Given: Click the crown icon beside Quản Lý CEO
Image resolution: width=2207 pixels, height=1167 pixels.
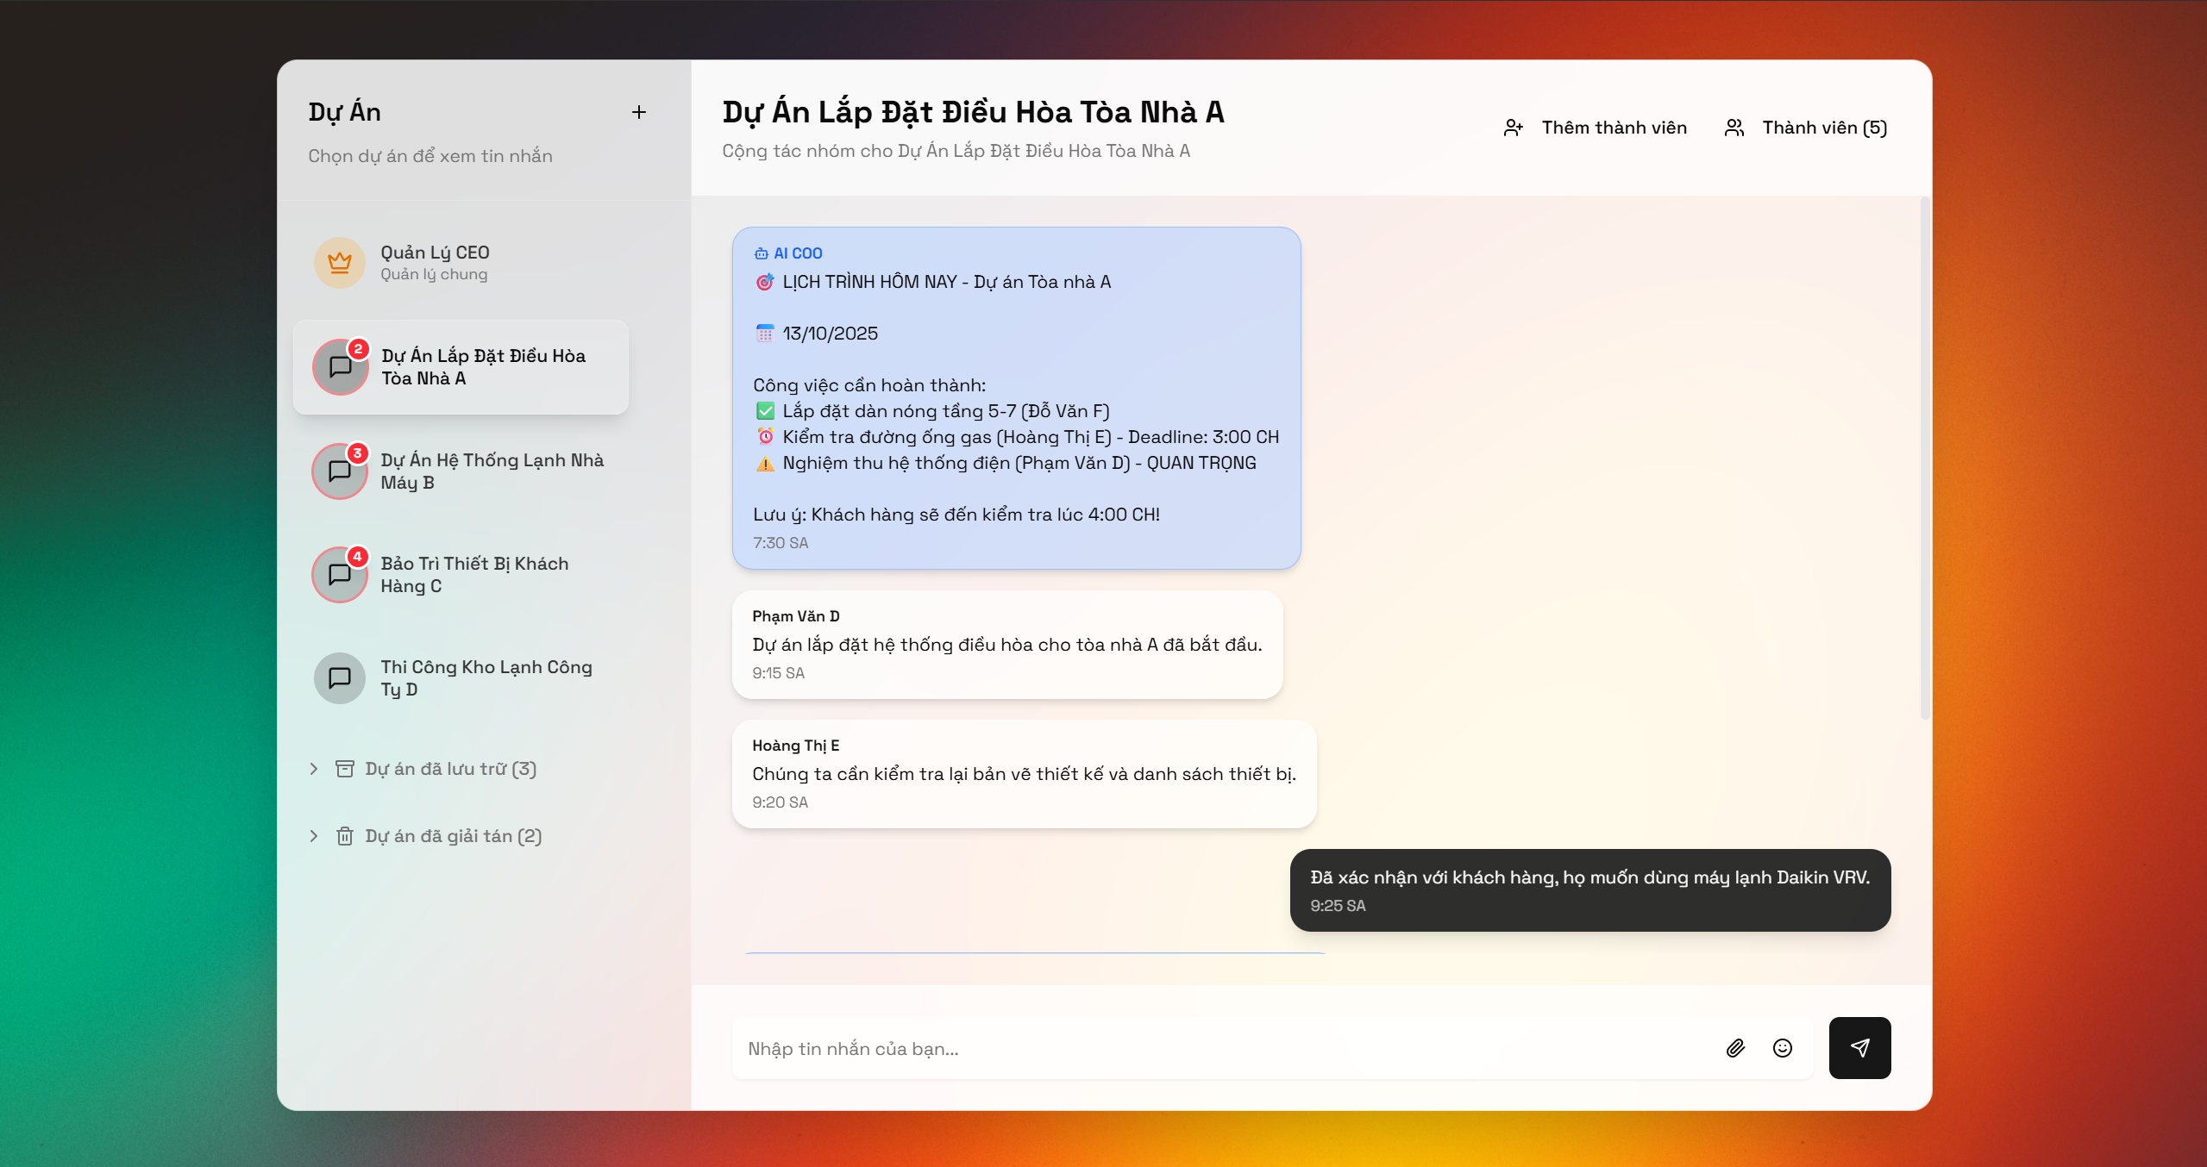Looking at the screenshot, I should (339, 261).
